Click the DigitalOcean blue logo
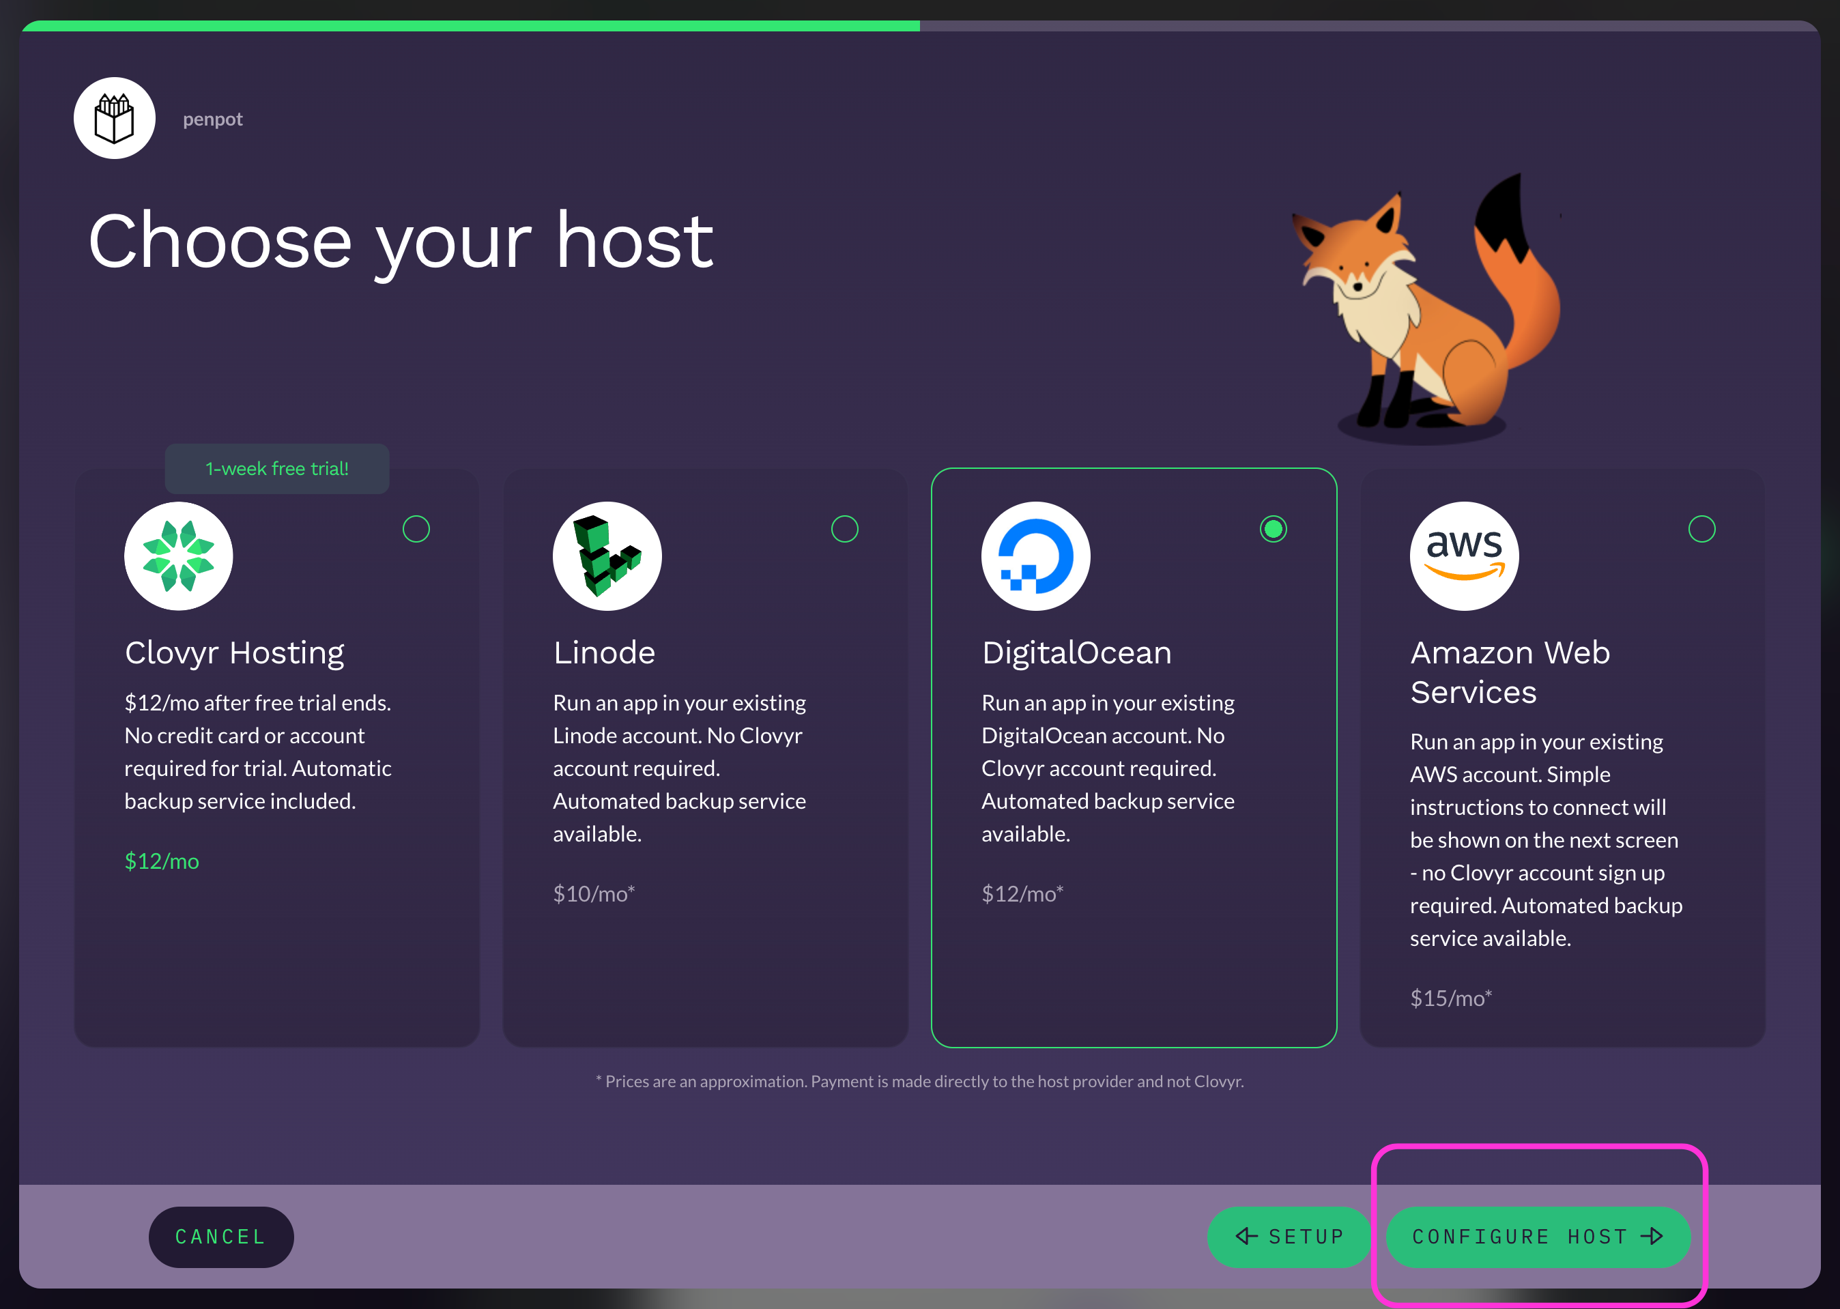The width and height of the screenshot is (1840, 1309). pyautogui.click(x=1035, y=556)
